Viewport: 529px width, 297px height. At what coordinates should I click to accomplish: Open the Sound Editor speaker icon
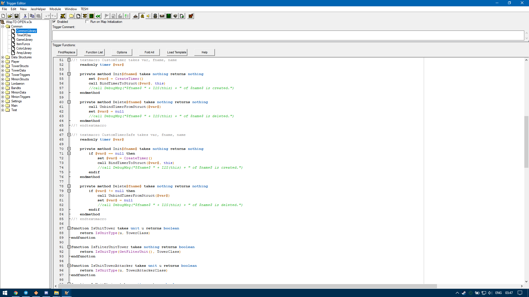click(149, 16)
